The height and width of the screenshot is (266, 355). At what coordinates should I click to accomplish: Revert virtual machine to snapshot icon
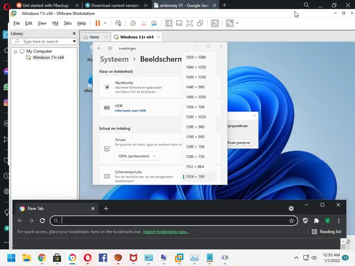[x=144, y=23]
